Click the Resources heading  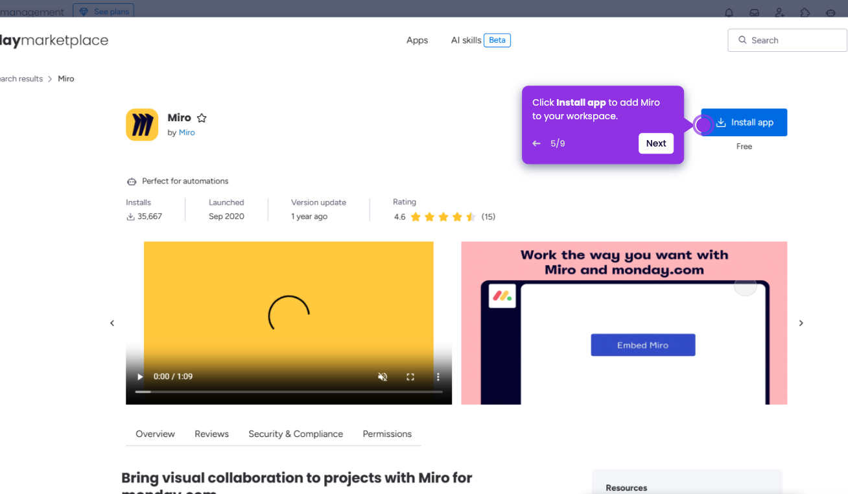tap(626, 488)
